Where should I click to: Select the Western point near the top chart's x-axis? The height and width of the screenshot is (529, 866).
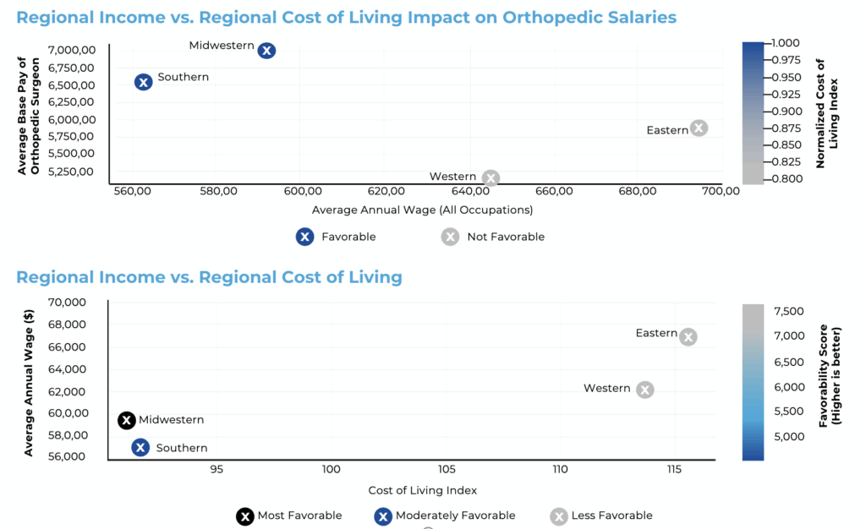point(491,178)
